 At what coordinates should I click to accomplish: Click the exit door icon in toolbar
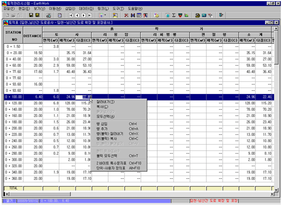point(221,15)
